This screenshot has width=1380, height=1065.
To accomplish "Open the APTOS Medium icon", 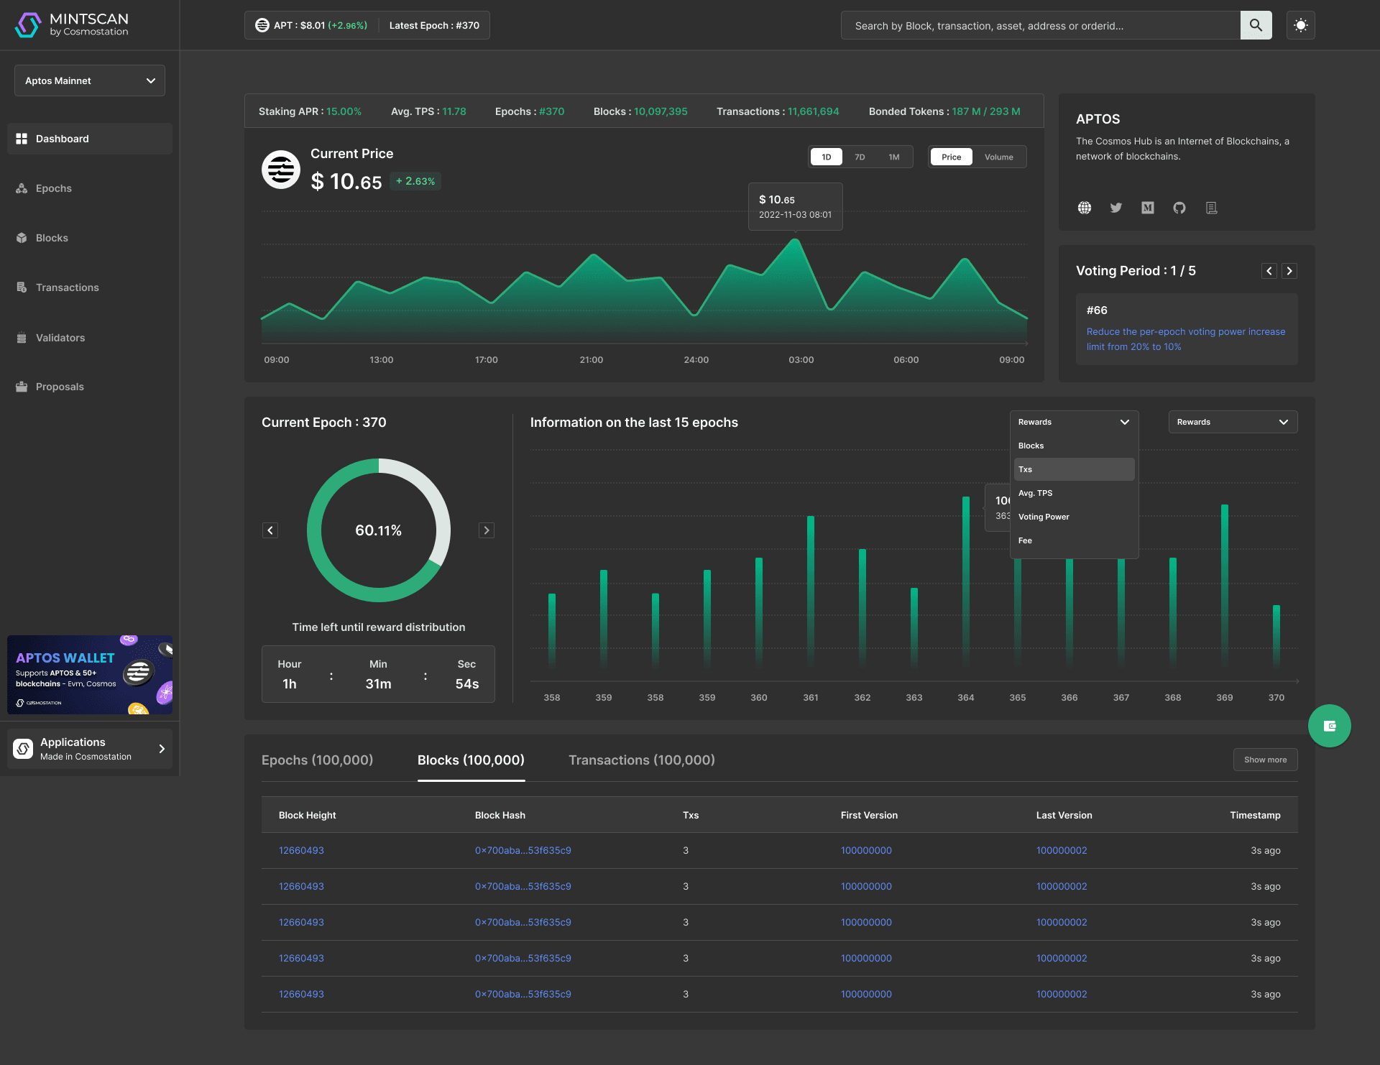I will pyautogui.click(x=1148, y=208).
